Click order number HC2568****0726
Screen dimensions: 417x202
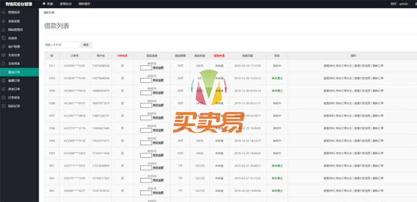point(75,141)
